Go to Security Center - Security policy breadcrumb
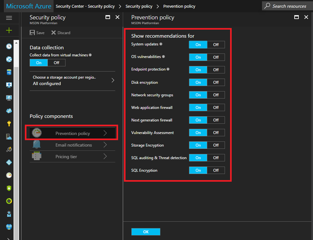 tap(85, 6)
